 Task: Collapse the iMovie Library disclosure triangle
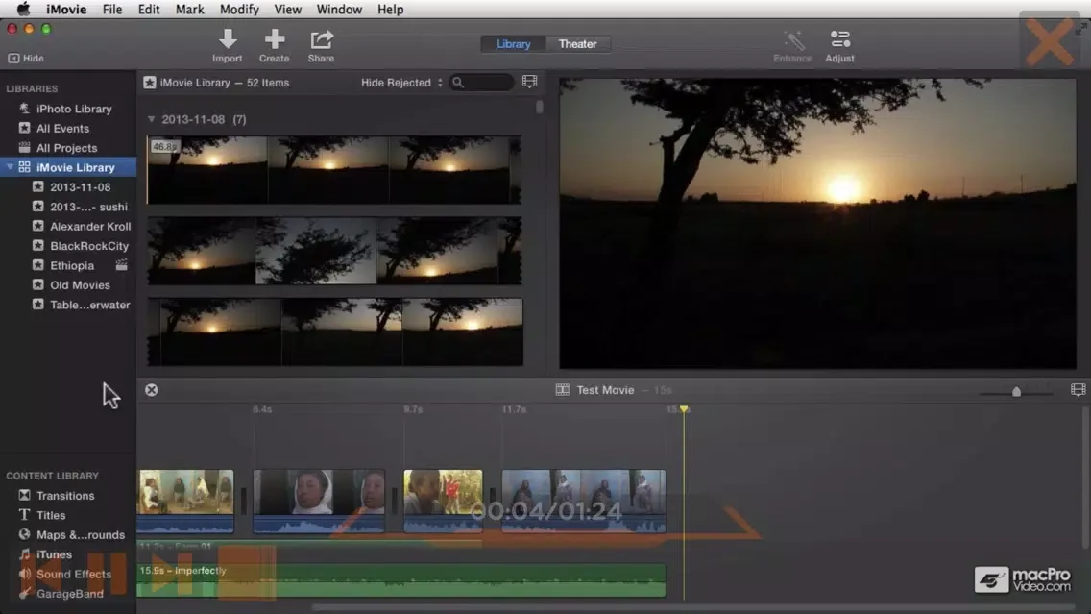tap(10, 167)
